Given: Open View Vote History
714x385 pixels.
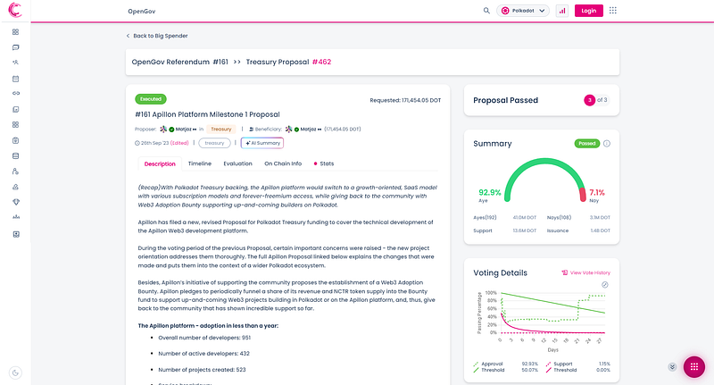Looking at the screenshot, I should (x=585, y=272).
